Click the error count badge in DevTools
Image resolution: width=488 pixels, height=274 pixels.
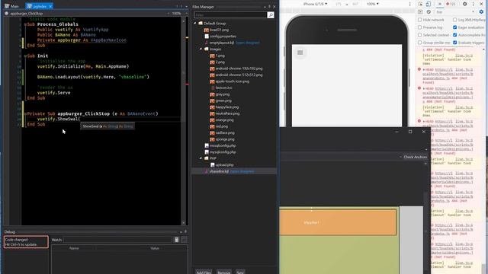(x=451, y=4)
